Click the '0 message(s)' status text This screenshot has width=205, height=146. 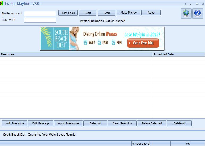point(141,144)
